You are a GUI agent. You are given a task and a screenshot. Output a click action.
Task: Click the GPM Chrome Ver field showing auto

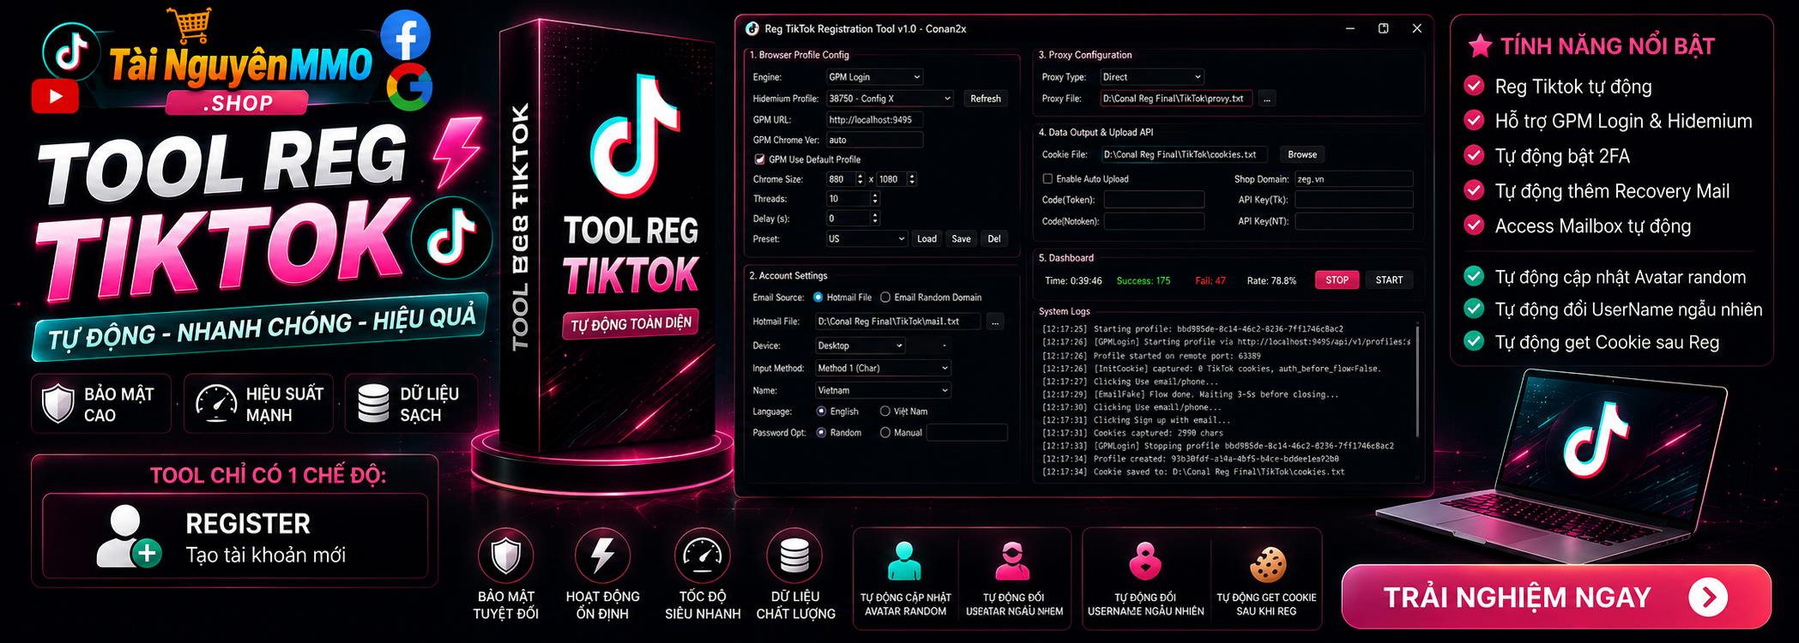click(874, 140)
